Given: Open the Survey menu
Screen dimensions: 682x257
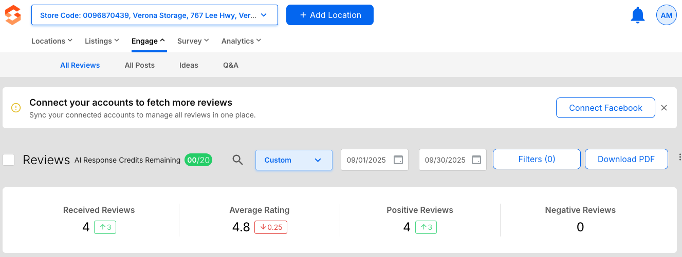Looking at the screenshot, I should pos(193,41).
